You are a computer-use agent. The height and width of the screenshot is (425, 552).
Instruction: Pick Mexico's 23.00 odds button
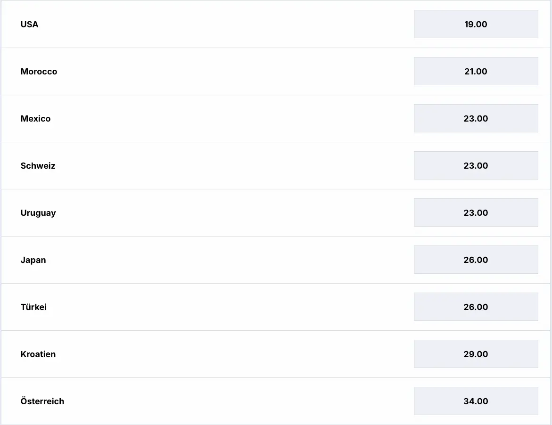click(476, 118)
